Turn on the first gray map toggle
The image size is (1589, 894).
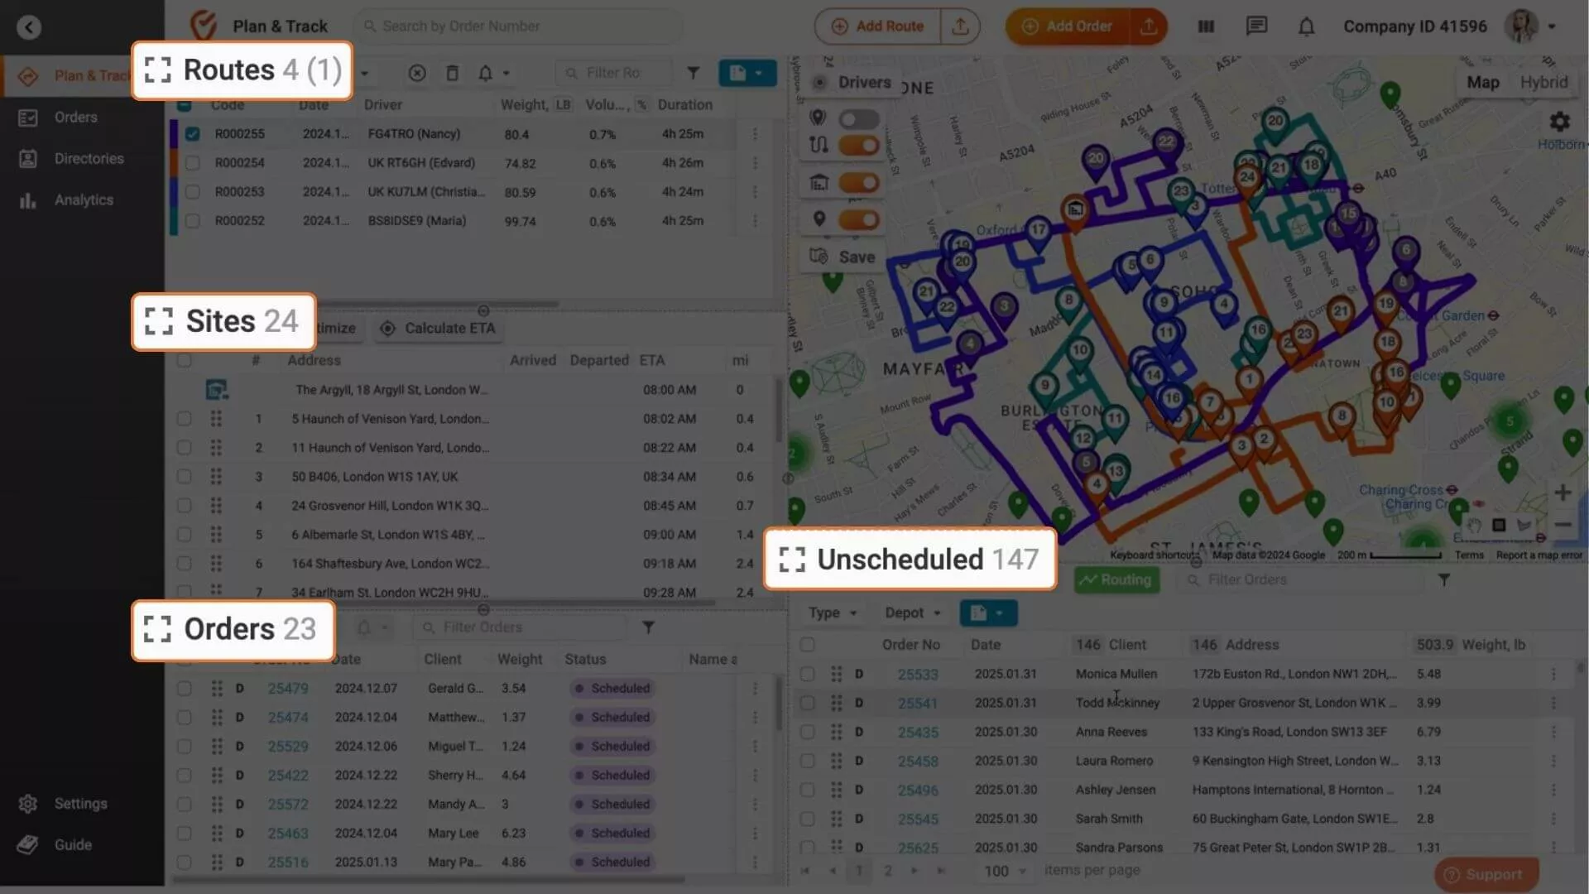pos(858,119)
